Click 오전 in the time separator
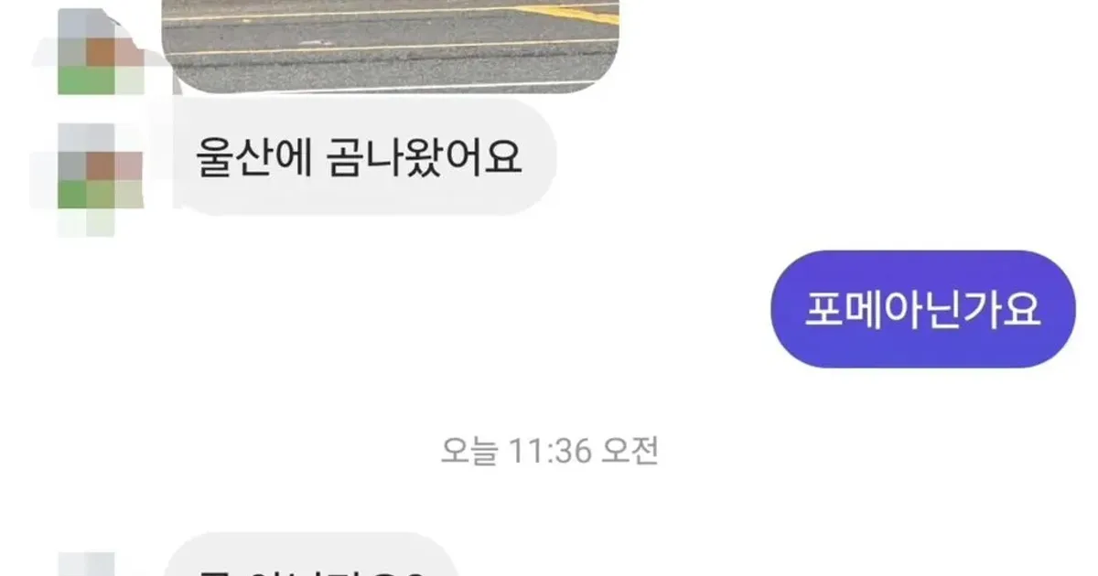The width and height of the screenshot is (1098, 576). (x=630, y=451)
